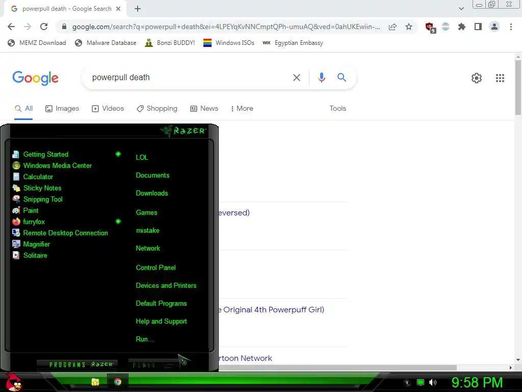Expand the More search categories
This screenshot has width=522, height=392.
(x=242, y=109)
